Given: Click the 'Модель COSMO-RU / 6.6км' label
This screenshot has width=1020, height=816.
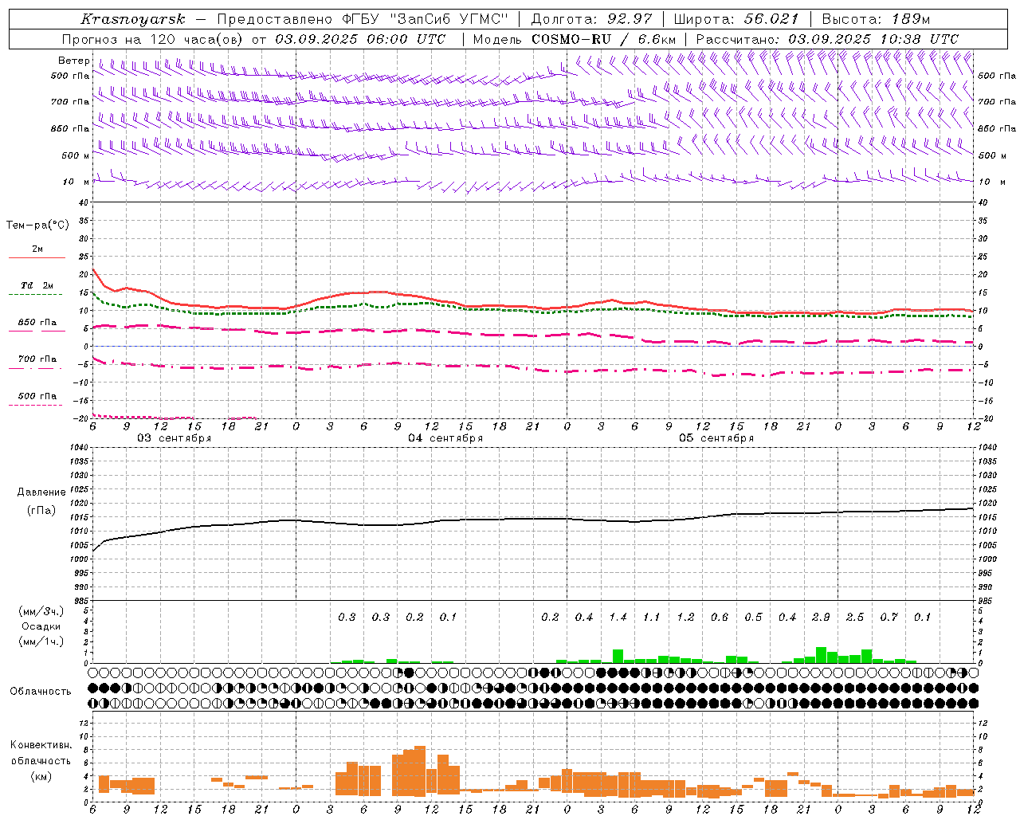Looking at the screenshot, I should (x=575, y=39).
